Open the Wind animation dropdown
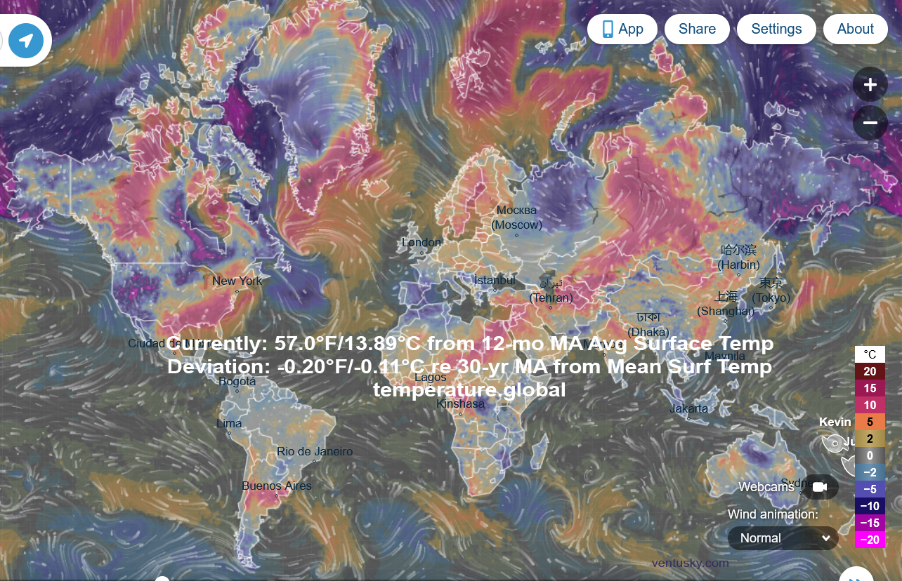The width and height of the screenshot is (902, 581). click(783, 538)
